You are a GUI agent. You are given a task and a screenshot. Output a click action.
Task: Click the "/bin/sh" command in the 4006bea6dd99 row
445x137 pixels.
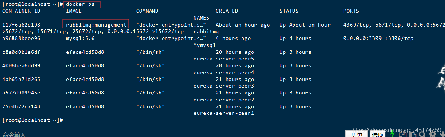pyautogui.click(x=151, y=65)
